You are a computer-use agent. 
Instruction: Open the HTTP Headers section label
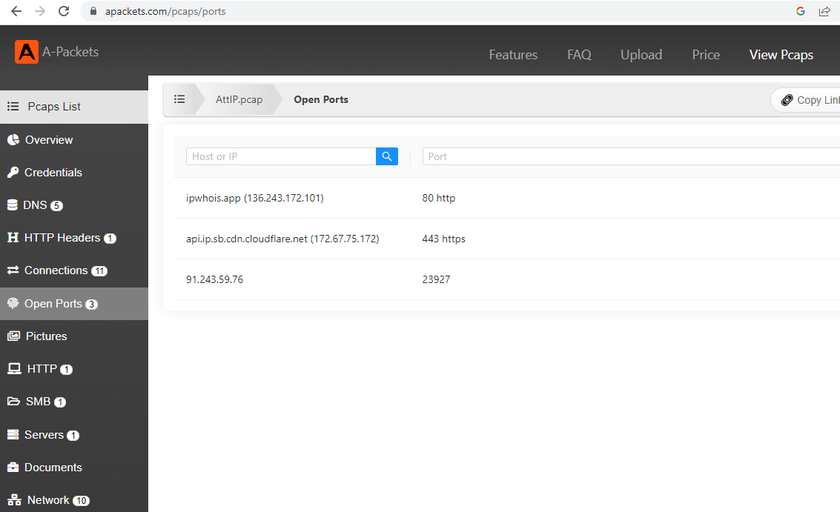62,238
